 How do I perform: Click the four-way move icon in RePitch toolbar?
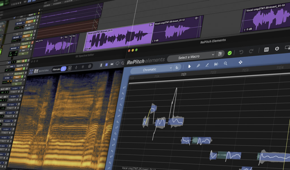point(240,62)
